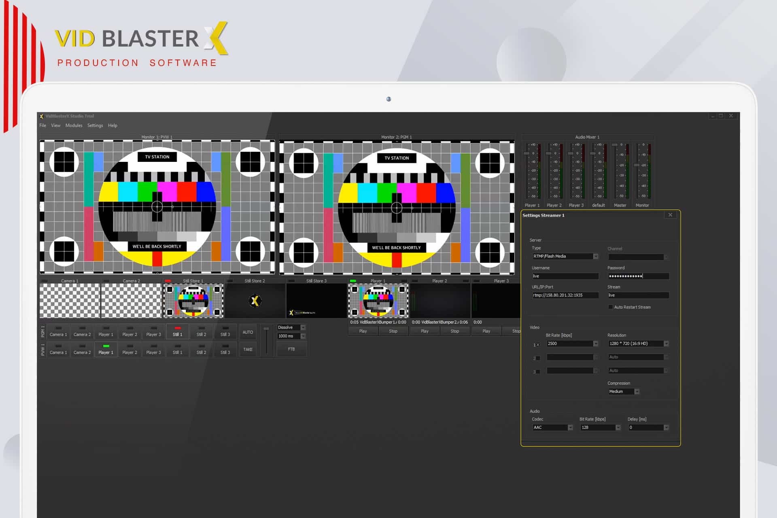This screenshot has height=518, width=777.
Task: Click the default channel audio mixer fader
Action: click(x=593, y=153)
